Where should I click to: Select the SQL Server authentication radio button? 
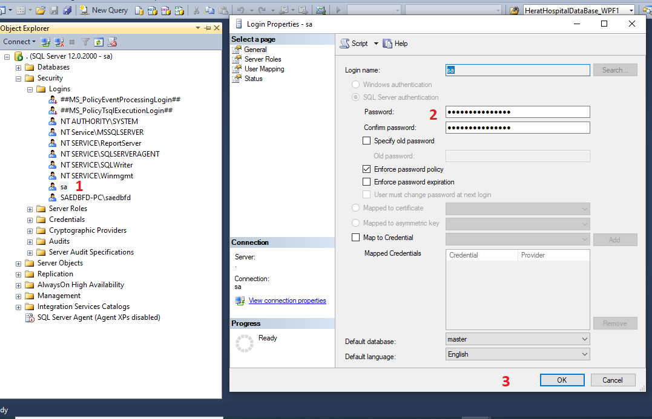pos(355,97)
